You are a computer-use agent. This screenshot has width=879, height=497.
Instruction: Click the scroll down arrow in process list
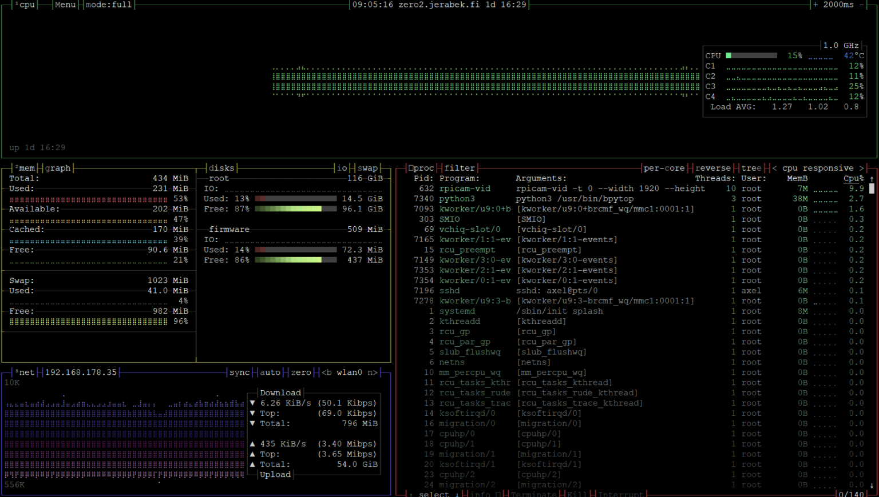pyautogui.click(x=872, y=485)
